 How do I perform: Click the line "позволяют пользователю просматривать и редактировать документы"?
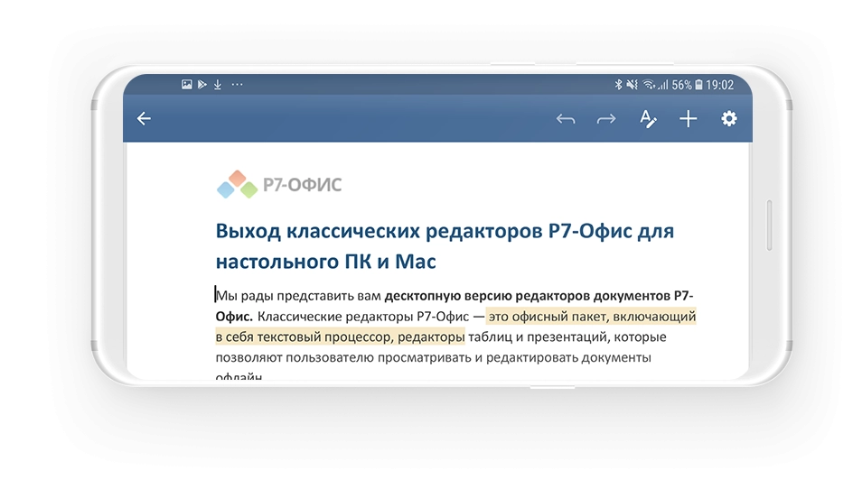point(433,358)
